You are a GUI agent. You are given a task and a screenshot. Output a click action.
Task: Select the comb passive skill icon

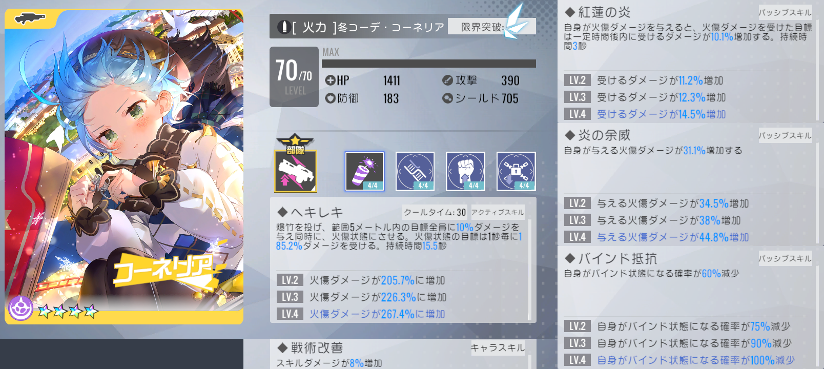[x=415, y=171]
